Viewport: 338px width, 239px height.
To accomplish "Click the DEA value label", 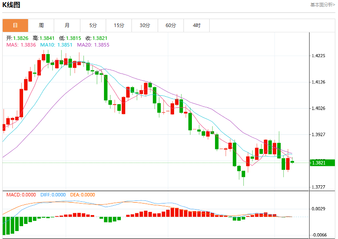I will pyautogui.click(x=83, y=195).
